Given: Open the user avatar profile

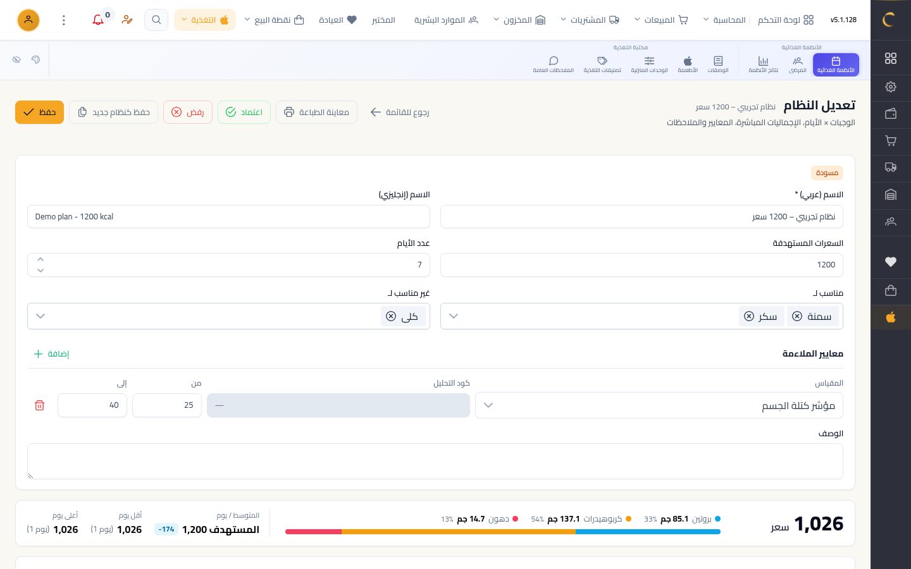Looking at the screenshot, I should [x=28, y=20].
